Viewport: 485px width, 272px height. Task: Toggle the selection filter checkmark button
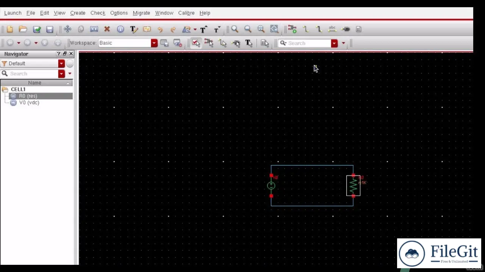point(196,43)
